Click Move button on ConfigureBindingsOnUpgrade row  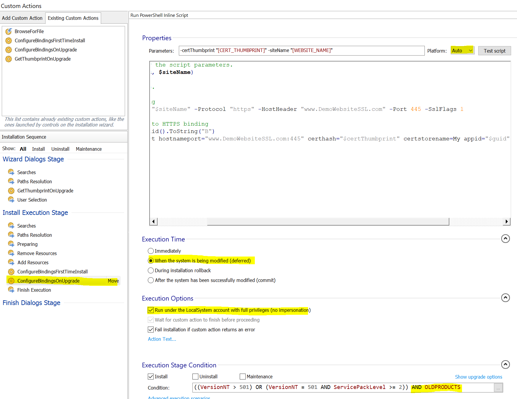coord(113,281)
